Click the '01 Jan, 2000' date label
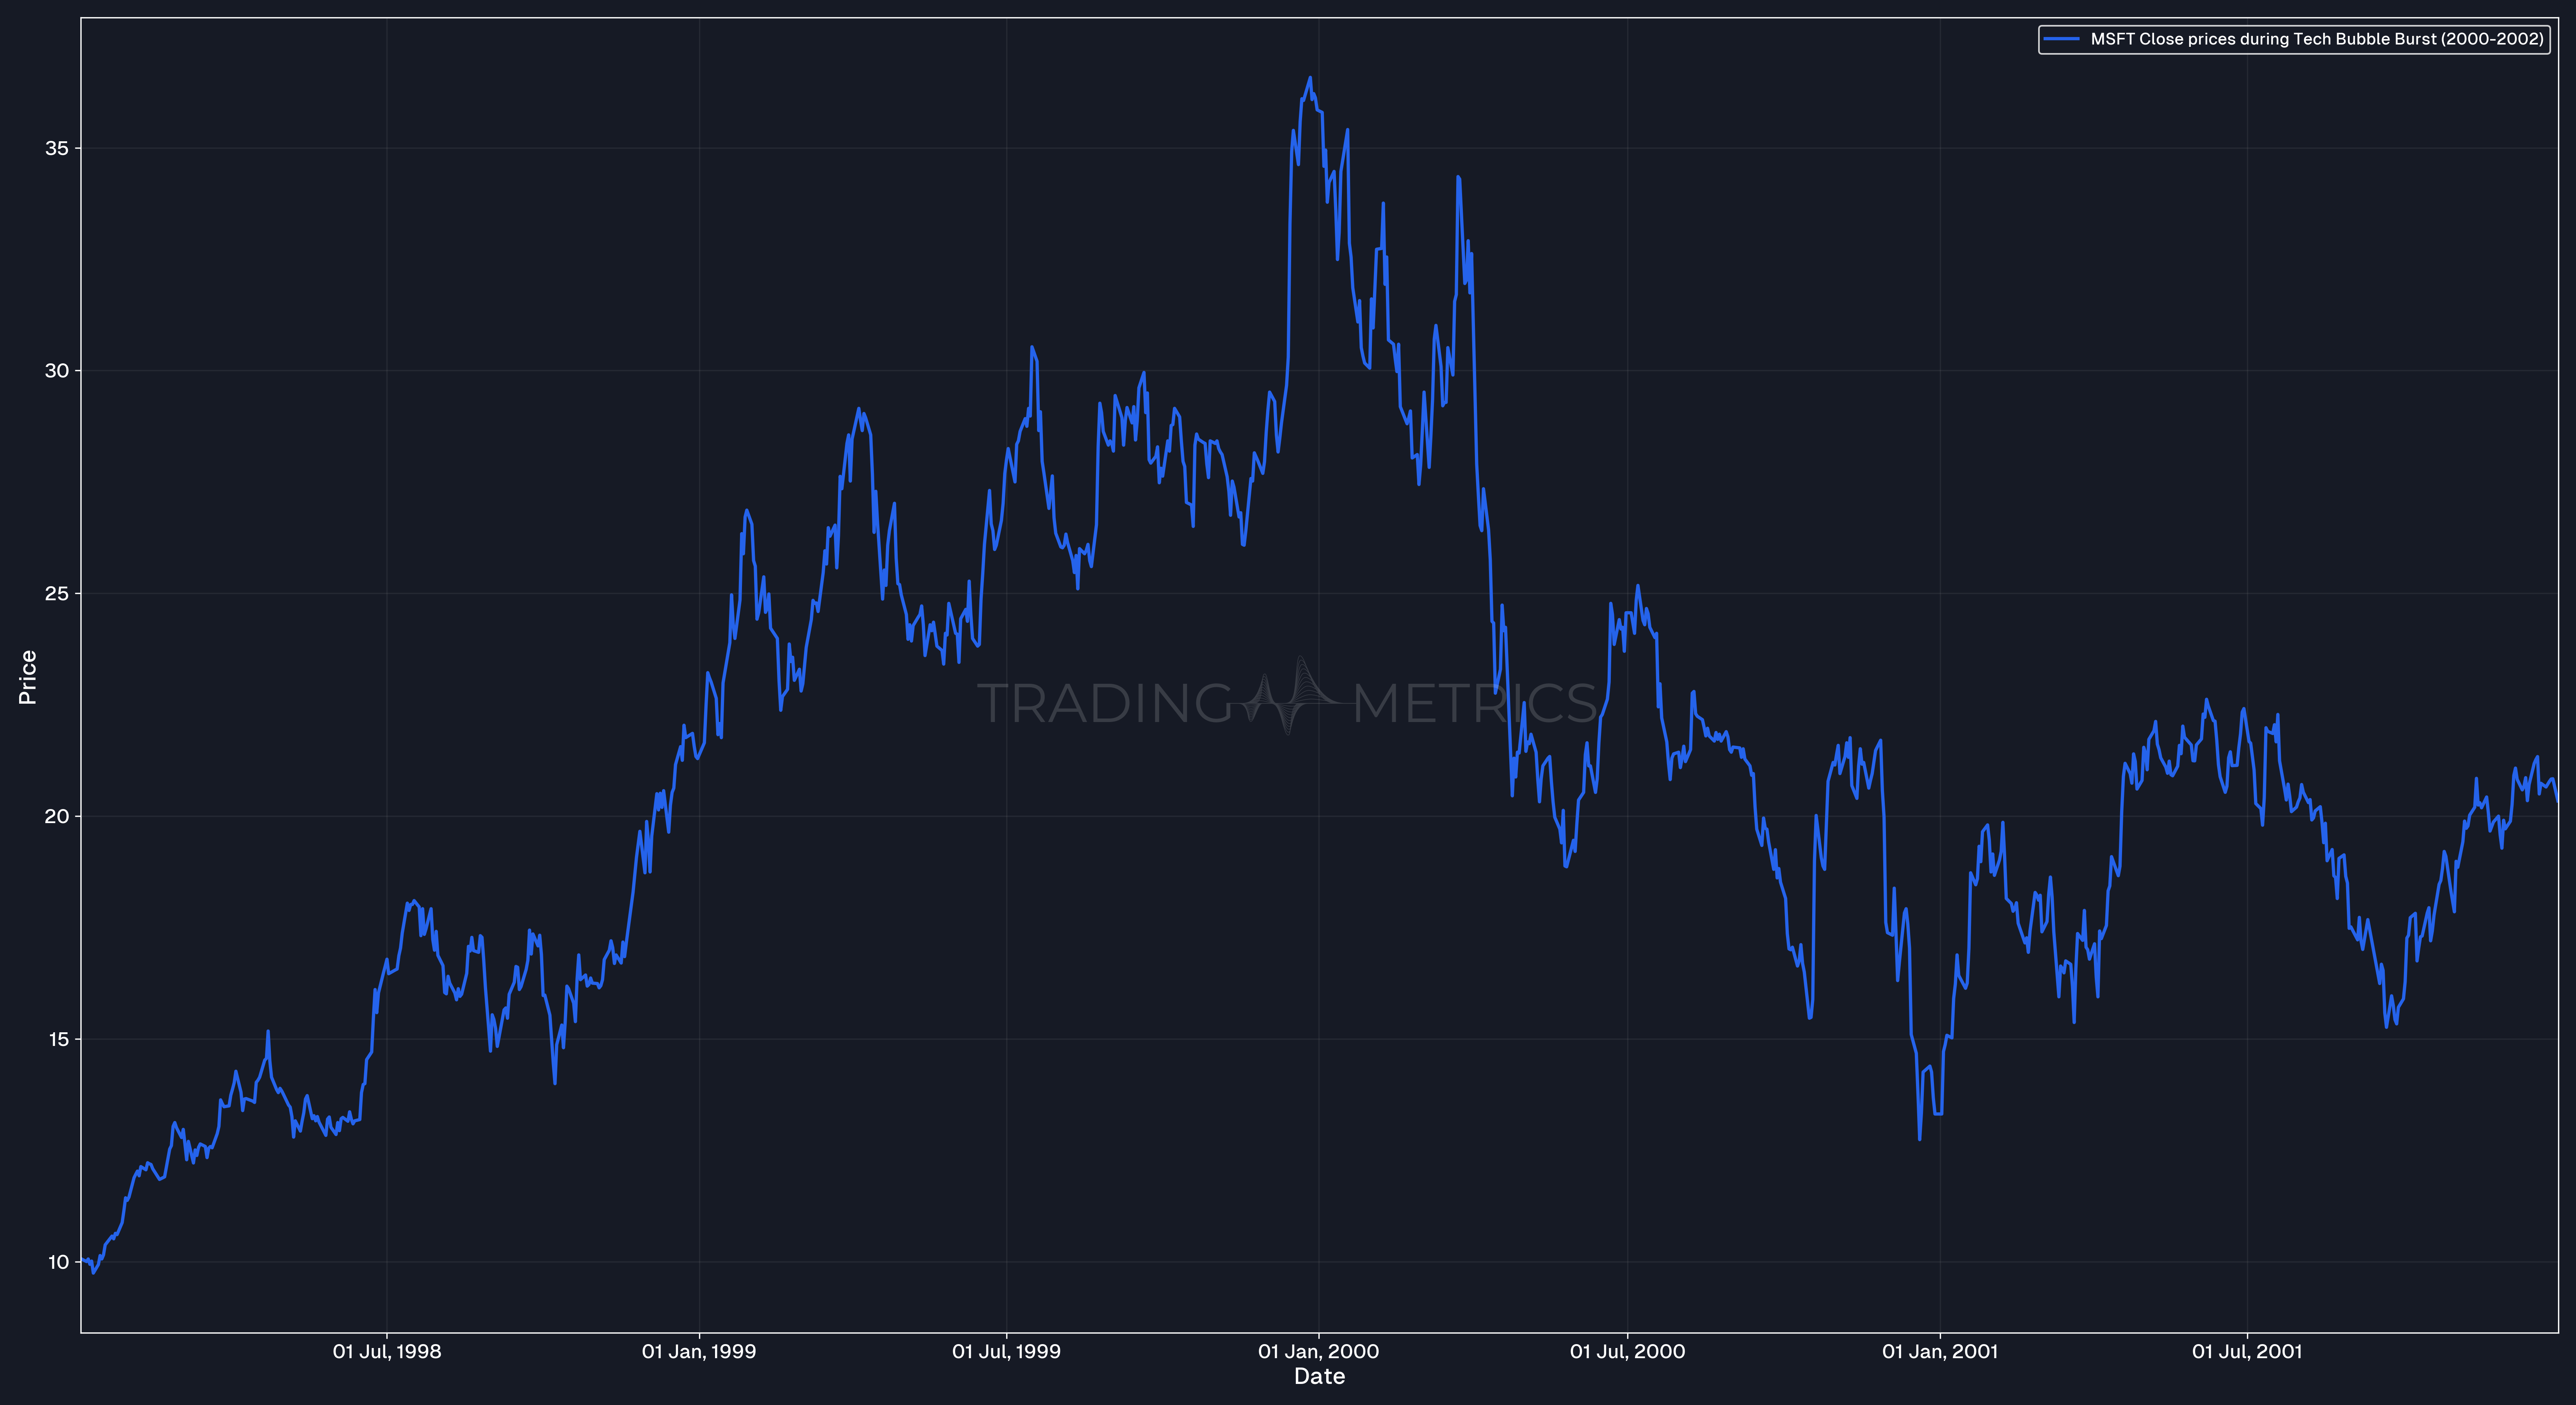 (x=1318, y=1352)
